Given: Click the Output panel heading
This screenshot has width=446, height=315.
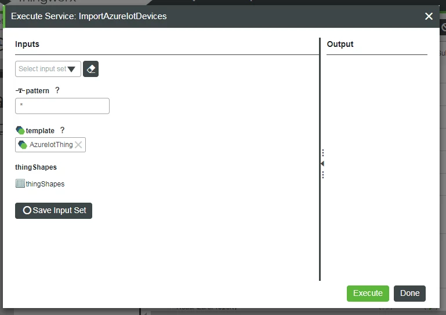Looking at the screenshot, I should (x=340, y=44).
